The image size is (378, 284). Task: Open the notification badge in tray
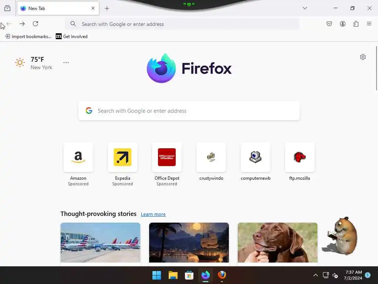(368, 275)
